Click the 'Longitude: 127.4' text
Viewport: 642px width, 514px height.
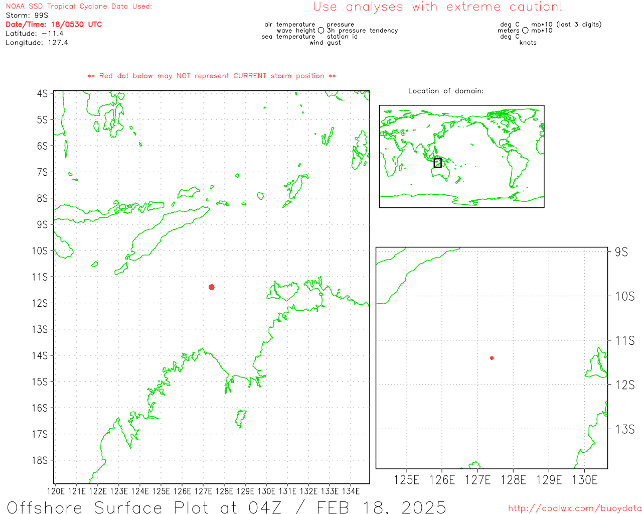37,43
